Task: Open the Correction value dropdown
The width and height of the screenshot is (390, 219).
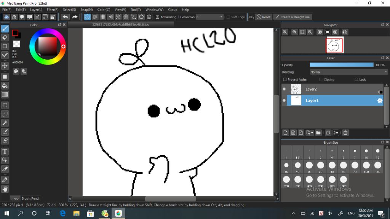Action: point(209,17)
